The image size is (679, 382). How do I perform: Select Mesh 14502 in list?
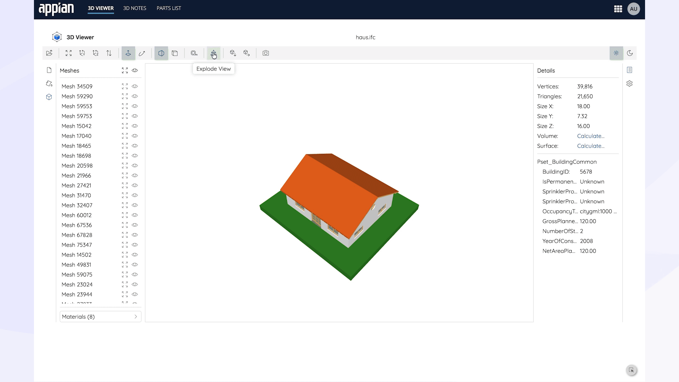point(76,255)
